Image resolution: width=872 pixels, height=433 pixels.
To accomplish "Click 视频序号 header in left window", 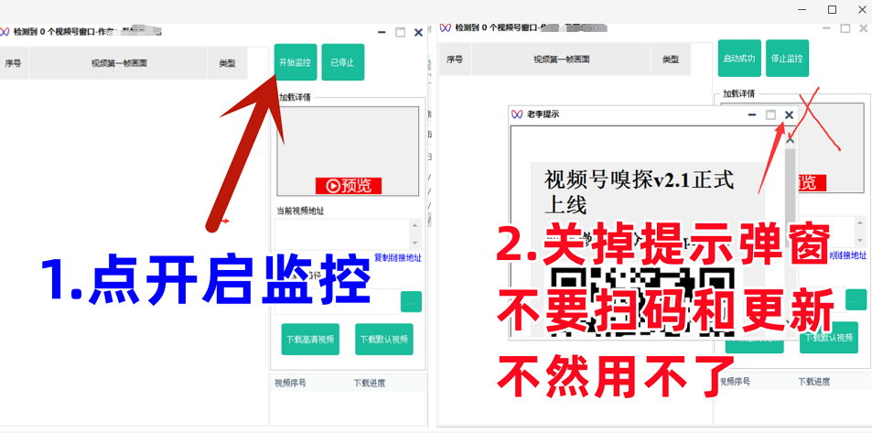I will tap(290, 383).
